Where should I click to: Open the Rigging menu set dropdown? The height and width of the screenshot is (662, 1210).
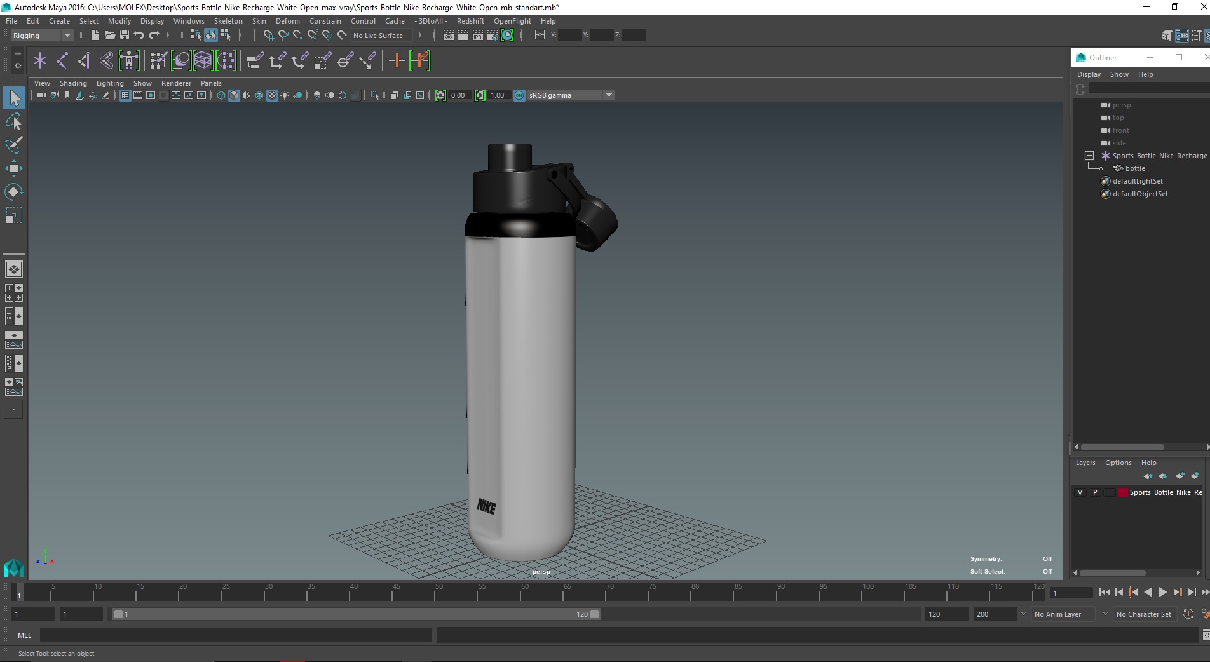pos(42,36)
